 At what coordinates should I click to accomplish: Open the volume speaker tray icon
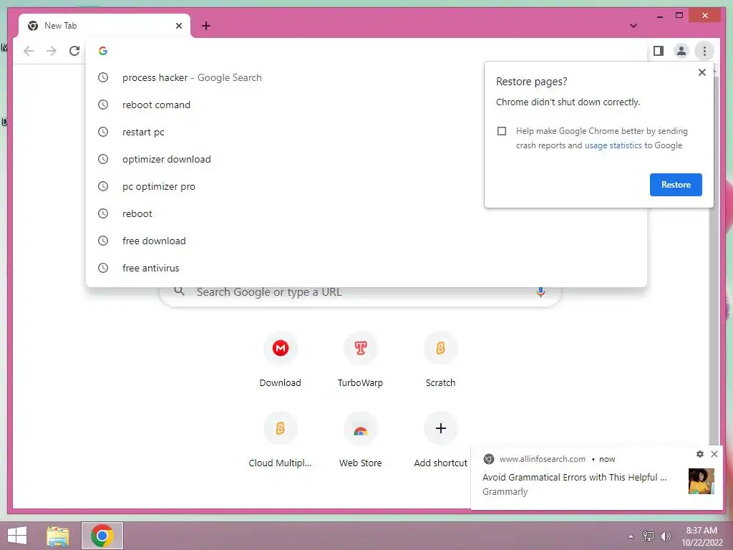tap(665, 536)
